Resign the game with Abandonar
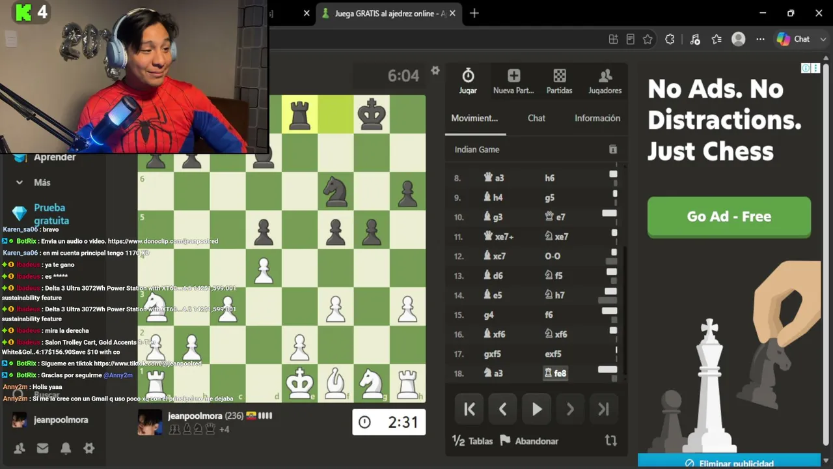The image size is (833, 469). pos(529,441)
